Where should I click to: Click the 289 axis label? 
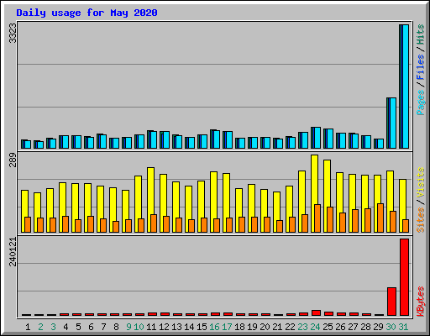[13, 160]
